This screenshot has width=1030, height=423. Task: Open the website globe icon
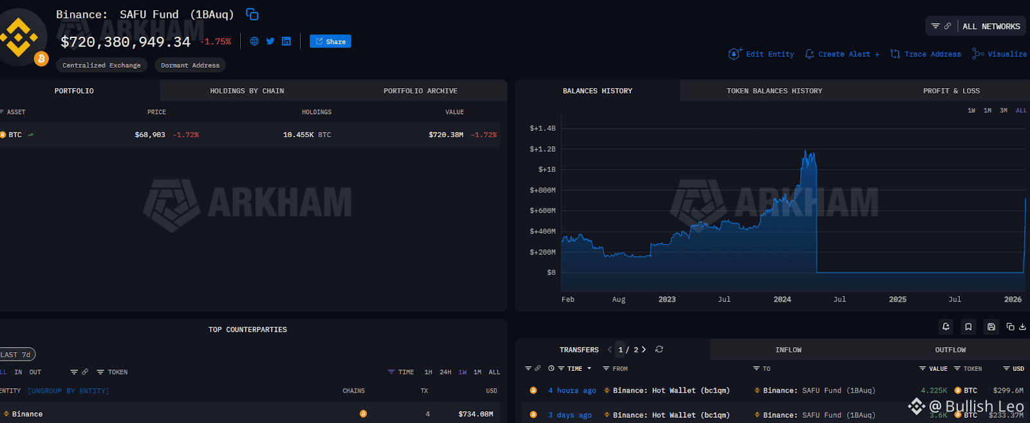[x=254, y=41]
